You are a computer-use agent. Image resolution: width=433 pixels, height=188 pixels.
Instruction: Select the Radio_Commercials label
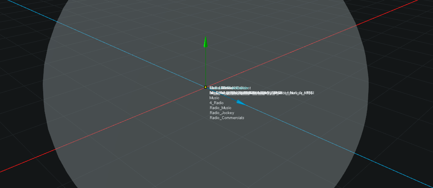tap(227, 117)
